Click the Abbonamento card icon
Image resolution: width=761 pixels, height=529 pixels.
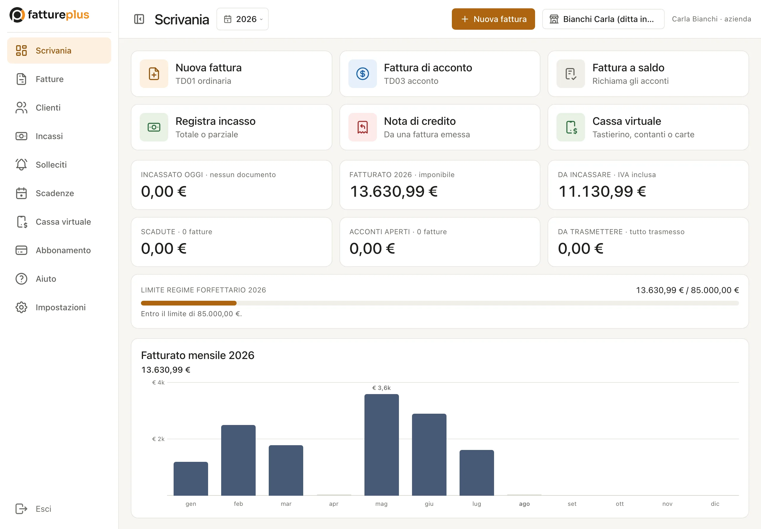pos(21,250)
